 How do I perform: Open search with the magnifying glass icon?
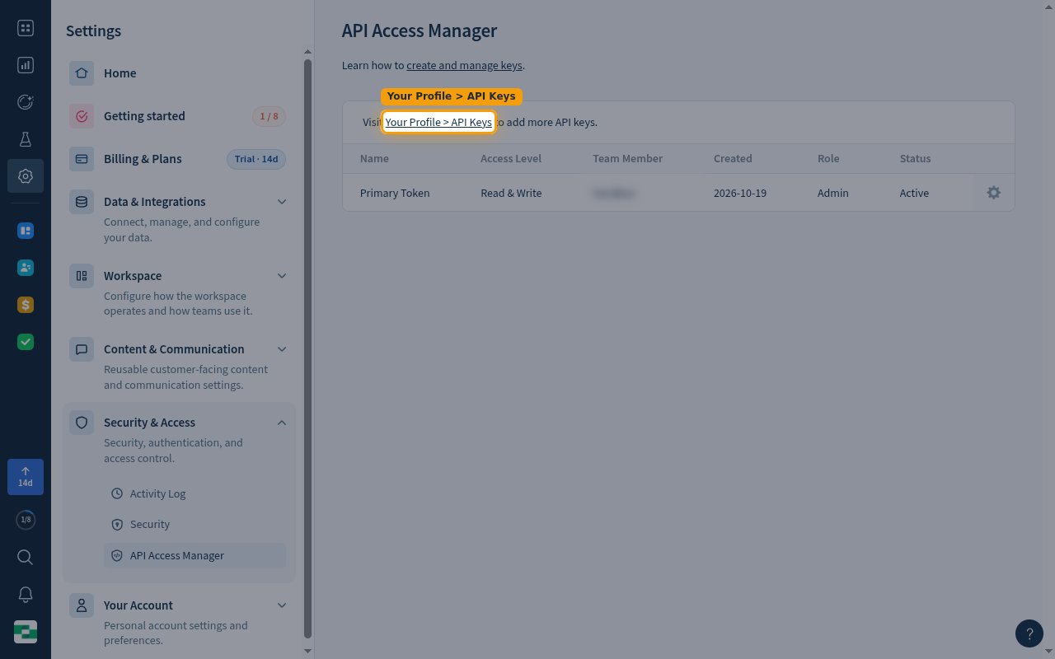click(26, 558)
